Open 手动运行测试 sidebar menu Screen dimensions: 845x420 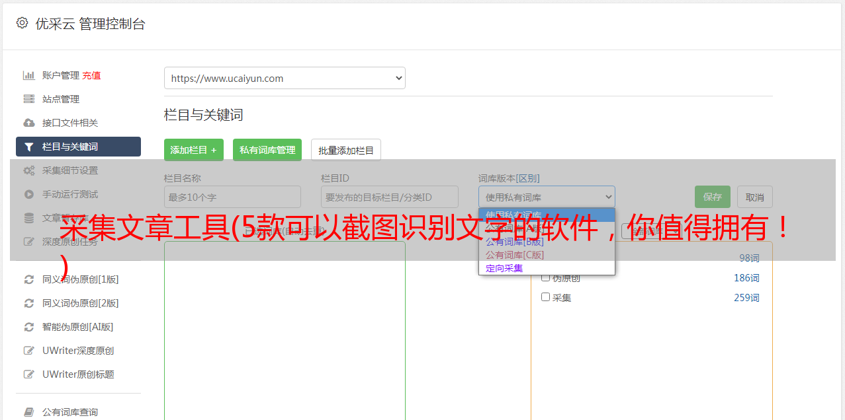pyautogui.click(x=70, y=194)
